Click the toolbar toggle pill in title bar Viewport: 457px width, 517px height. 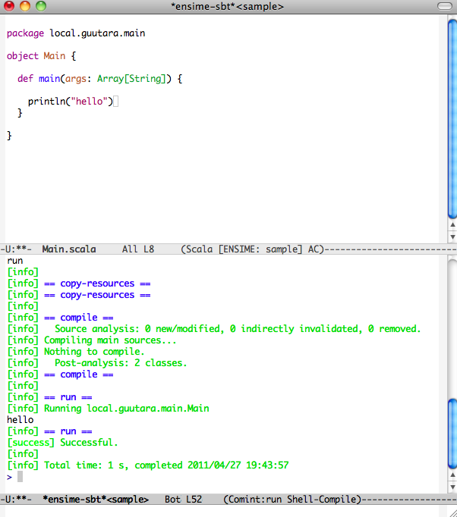444,6
